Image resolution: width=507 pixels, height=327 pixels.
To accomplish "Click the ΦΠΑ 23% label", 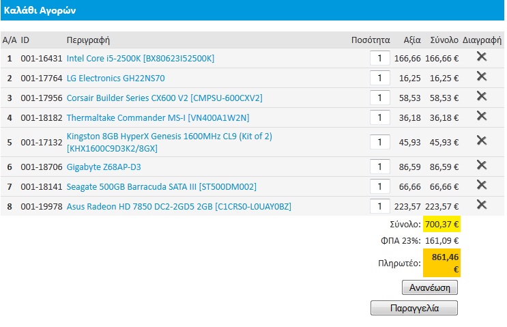I will pyautogui.click(x=401, y=240).
